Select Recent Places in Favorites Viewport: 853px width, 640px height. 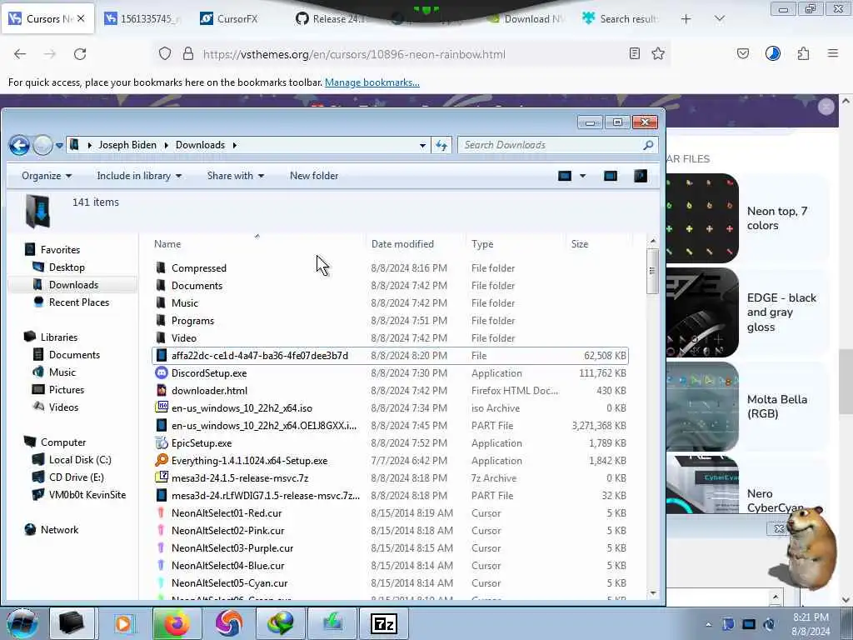click(78, 302)
